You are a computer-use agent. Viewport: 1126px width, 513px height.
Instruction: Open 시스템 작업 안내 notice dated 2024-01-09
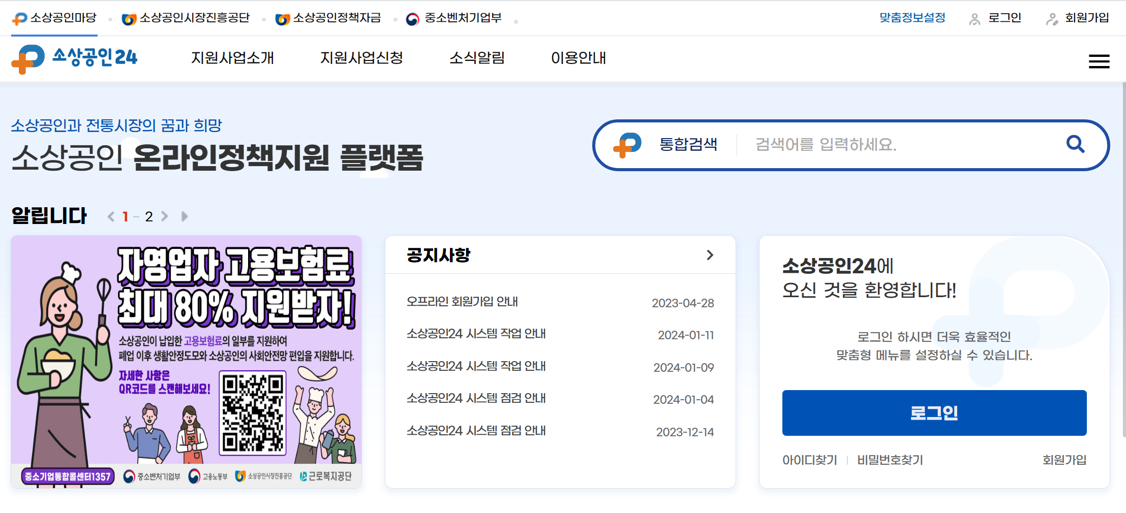[x=476, y=366]
